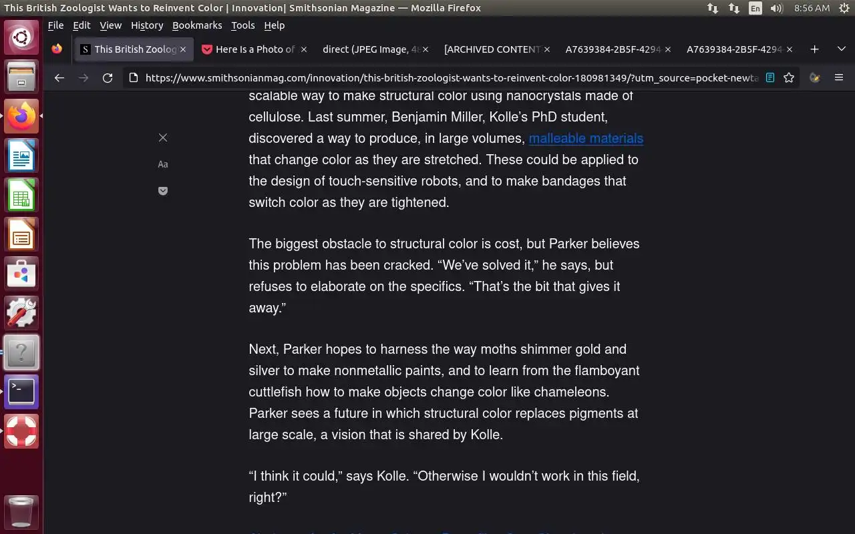
Task: Go back to the previous page
Action: point(59,77)
